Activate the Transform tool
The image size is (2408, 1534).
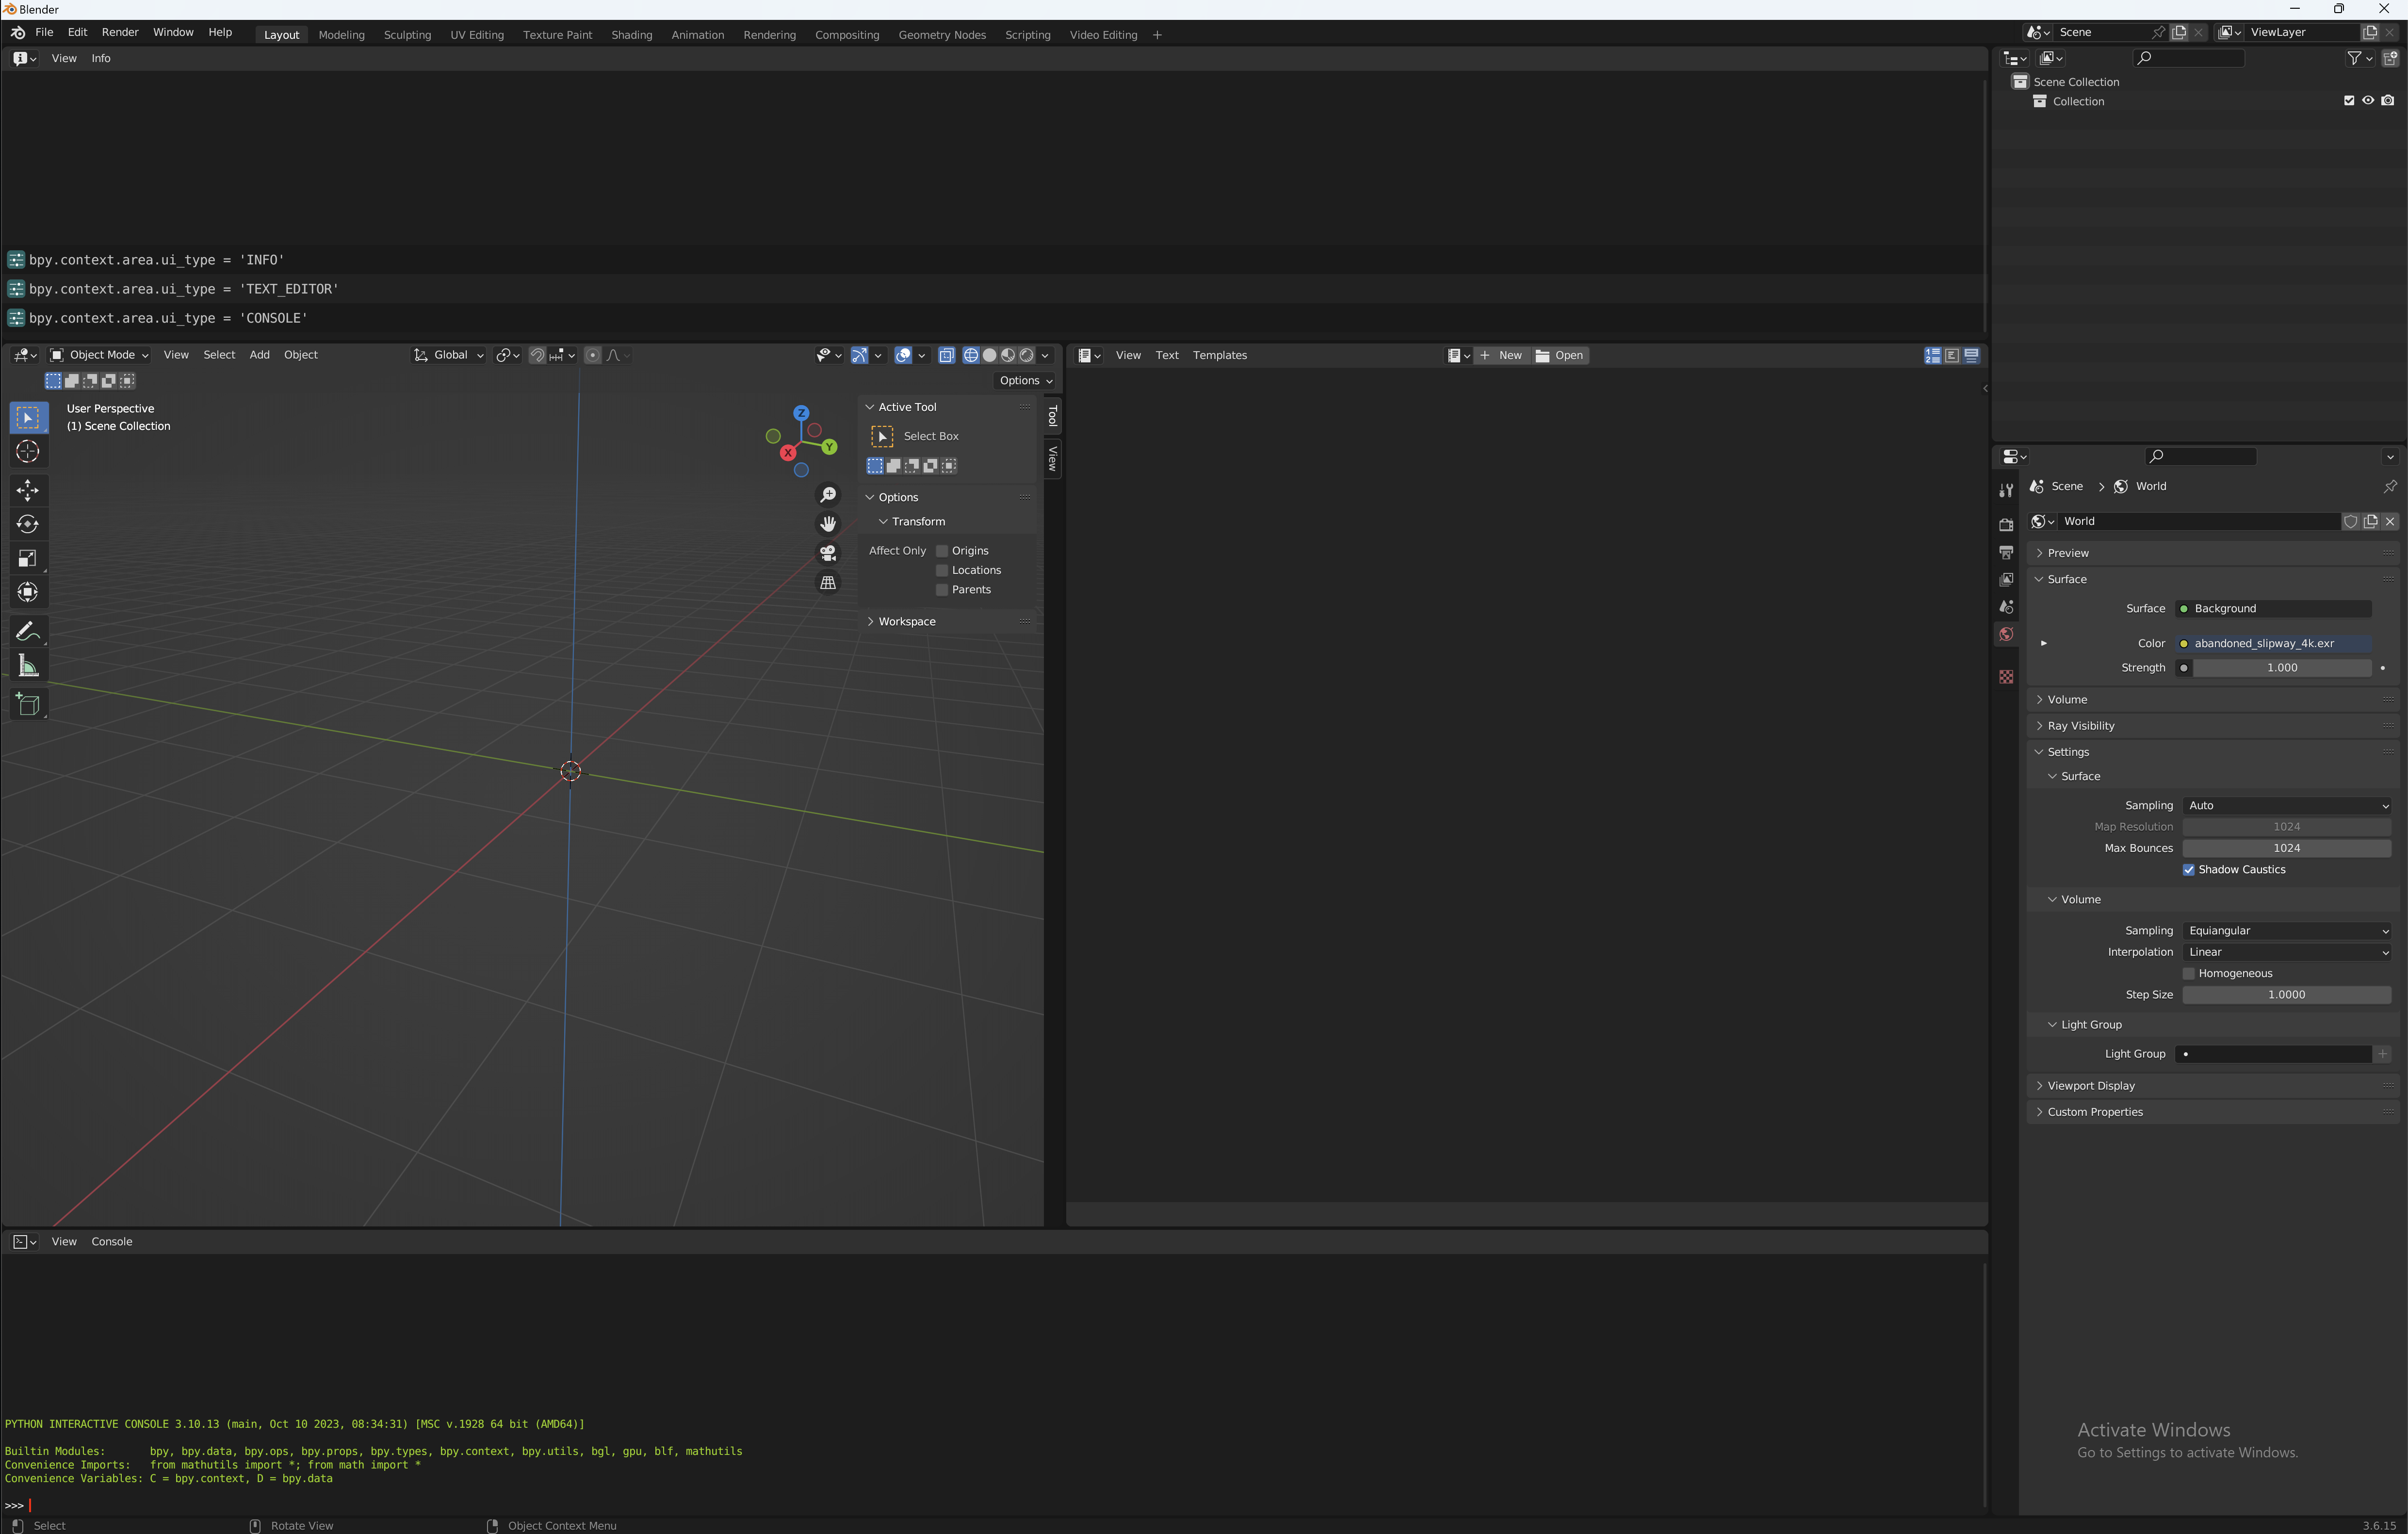tap(28, 592)
